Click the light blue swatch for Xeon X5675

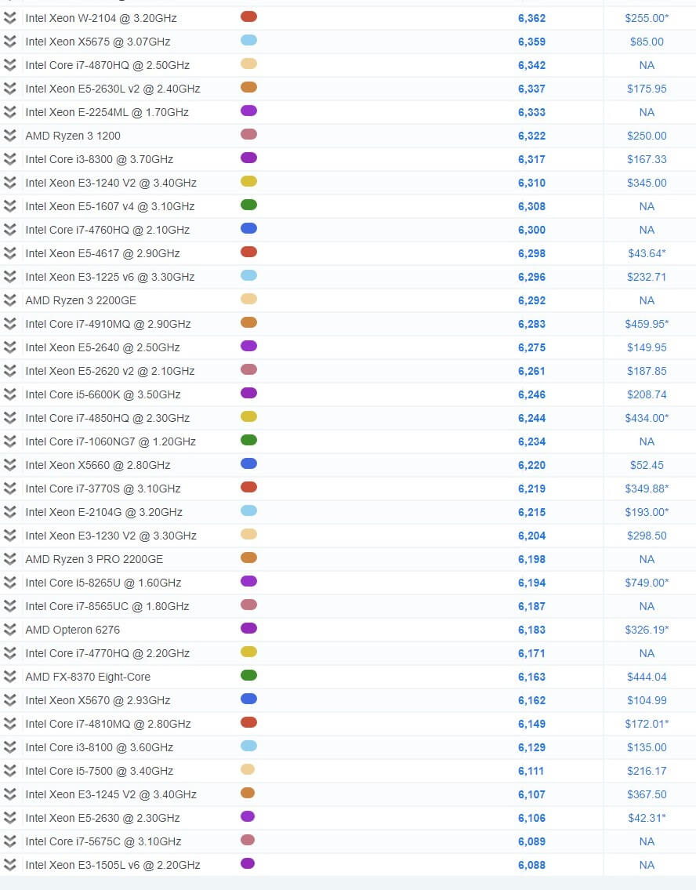(x=248, y=40)
